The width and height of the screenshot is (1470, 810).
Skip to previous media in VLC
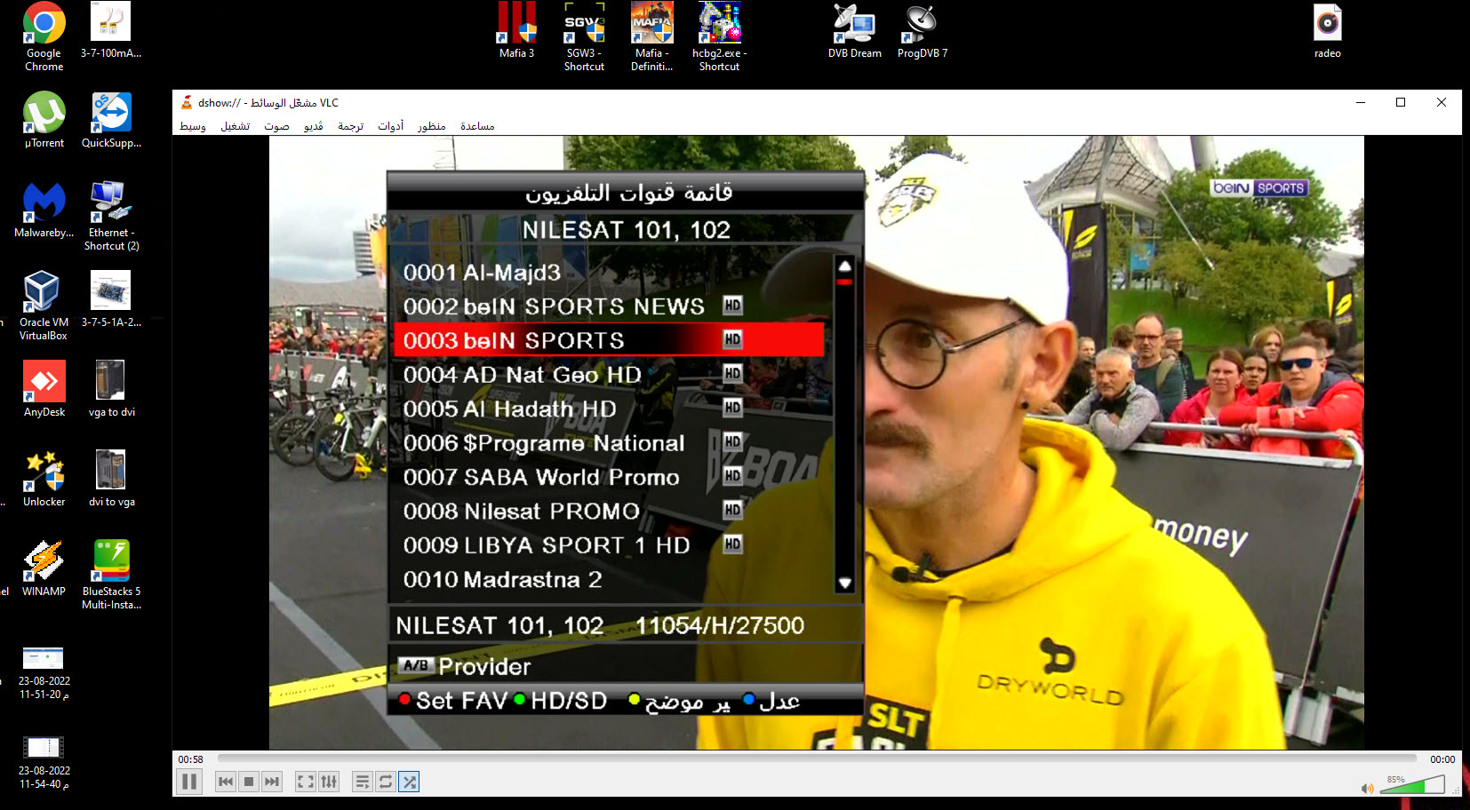pyautogui.click(x=226, y=782)
